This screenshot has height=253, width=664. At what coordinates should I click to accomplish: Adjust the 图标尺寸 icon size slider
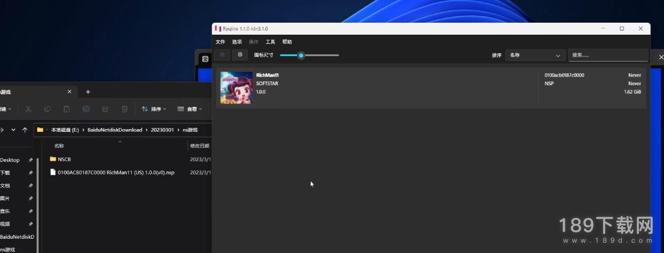[309, 55]
